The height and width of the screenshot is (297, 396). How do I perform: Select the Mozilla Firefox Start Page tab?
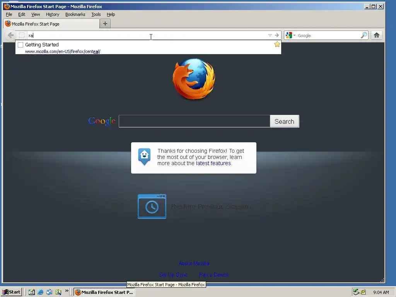point(51,24)
